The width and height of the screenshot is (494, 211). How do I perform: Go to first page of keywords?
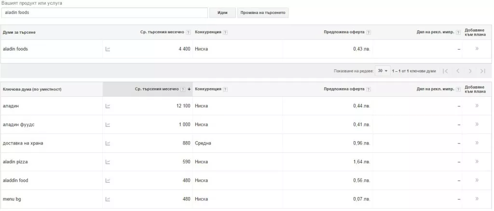445,71
